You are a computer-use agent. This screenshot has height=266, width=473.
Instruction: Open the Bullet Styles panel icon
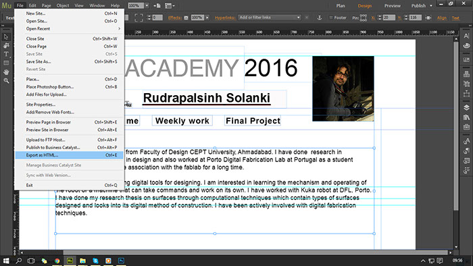point(466,170)
